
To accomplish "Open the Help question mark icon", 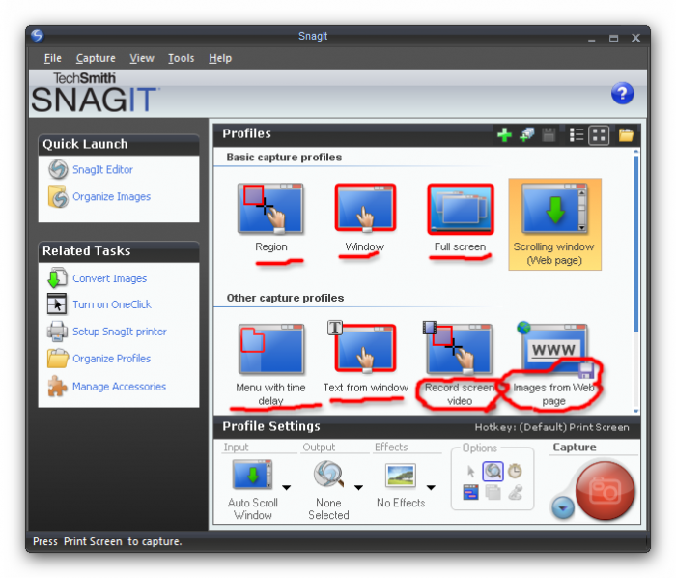I will coord(622,93).
